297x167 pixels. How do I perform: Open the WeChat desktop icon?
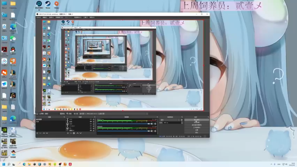[x=13, y=38]
